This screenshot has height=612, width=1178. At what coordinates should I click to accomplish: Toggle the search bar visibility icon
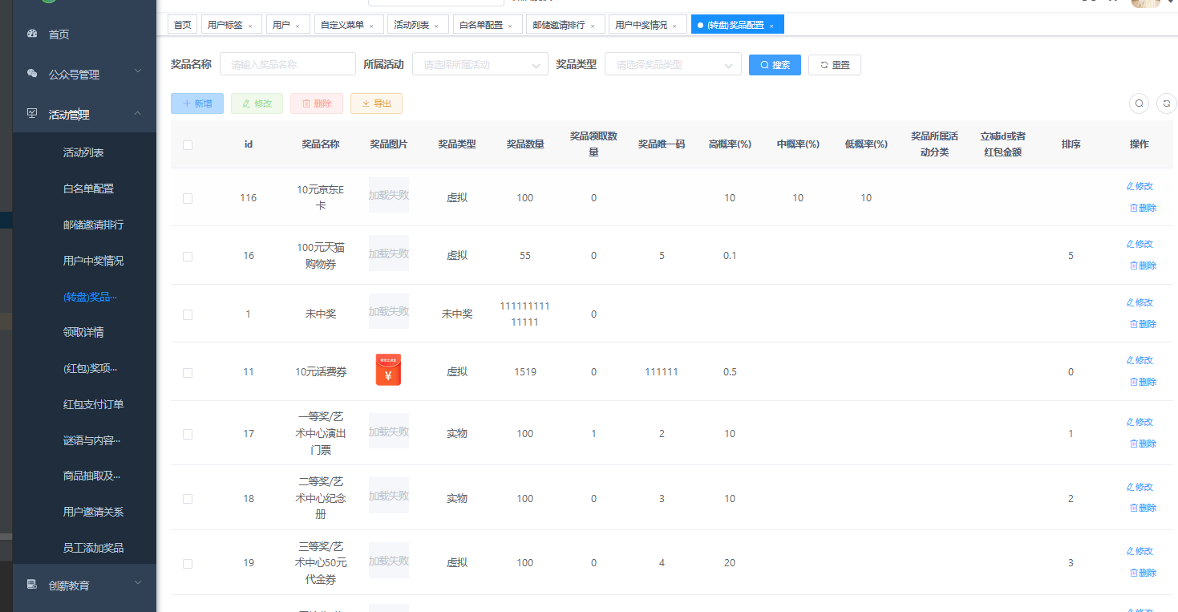1139,103
